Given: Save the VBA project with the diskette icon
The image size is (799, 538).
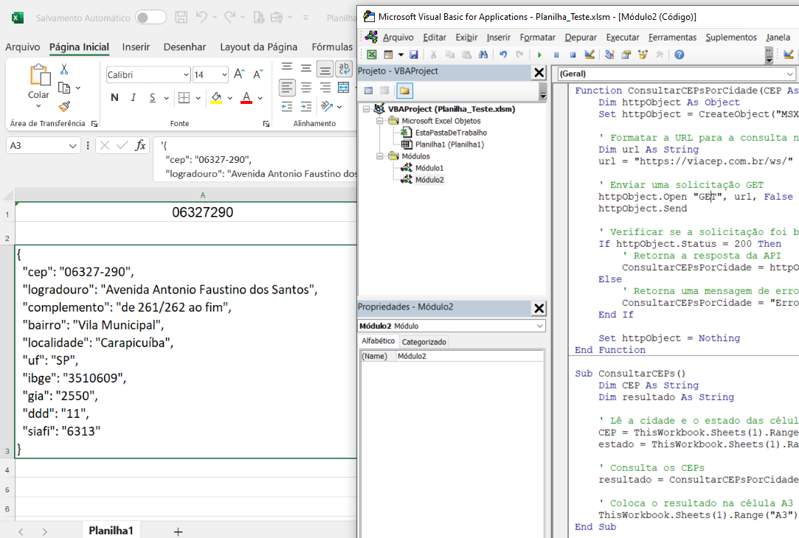Looking at the screenshot, I should coord(414,55).
